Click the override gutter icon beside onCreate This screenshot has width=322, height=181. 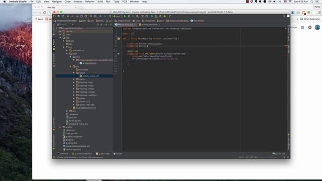[119, 54]
